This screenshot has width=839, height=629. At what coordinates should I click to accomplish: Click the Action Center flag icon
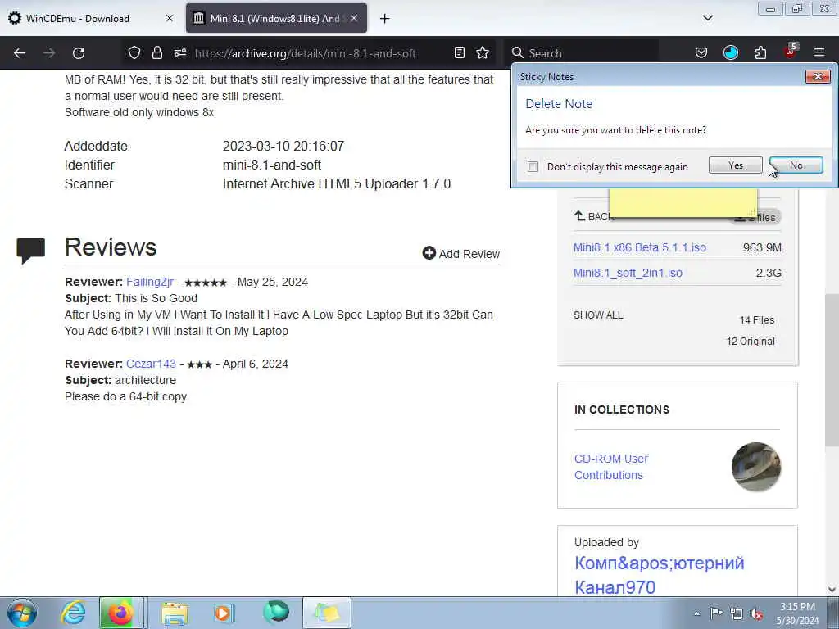click(716, 613)
